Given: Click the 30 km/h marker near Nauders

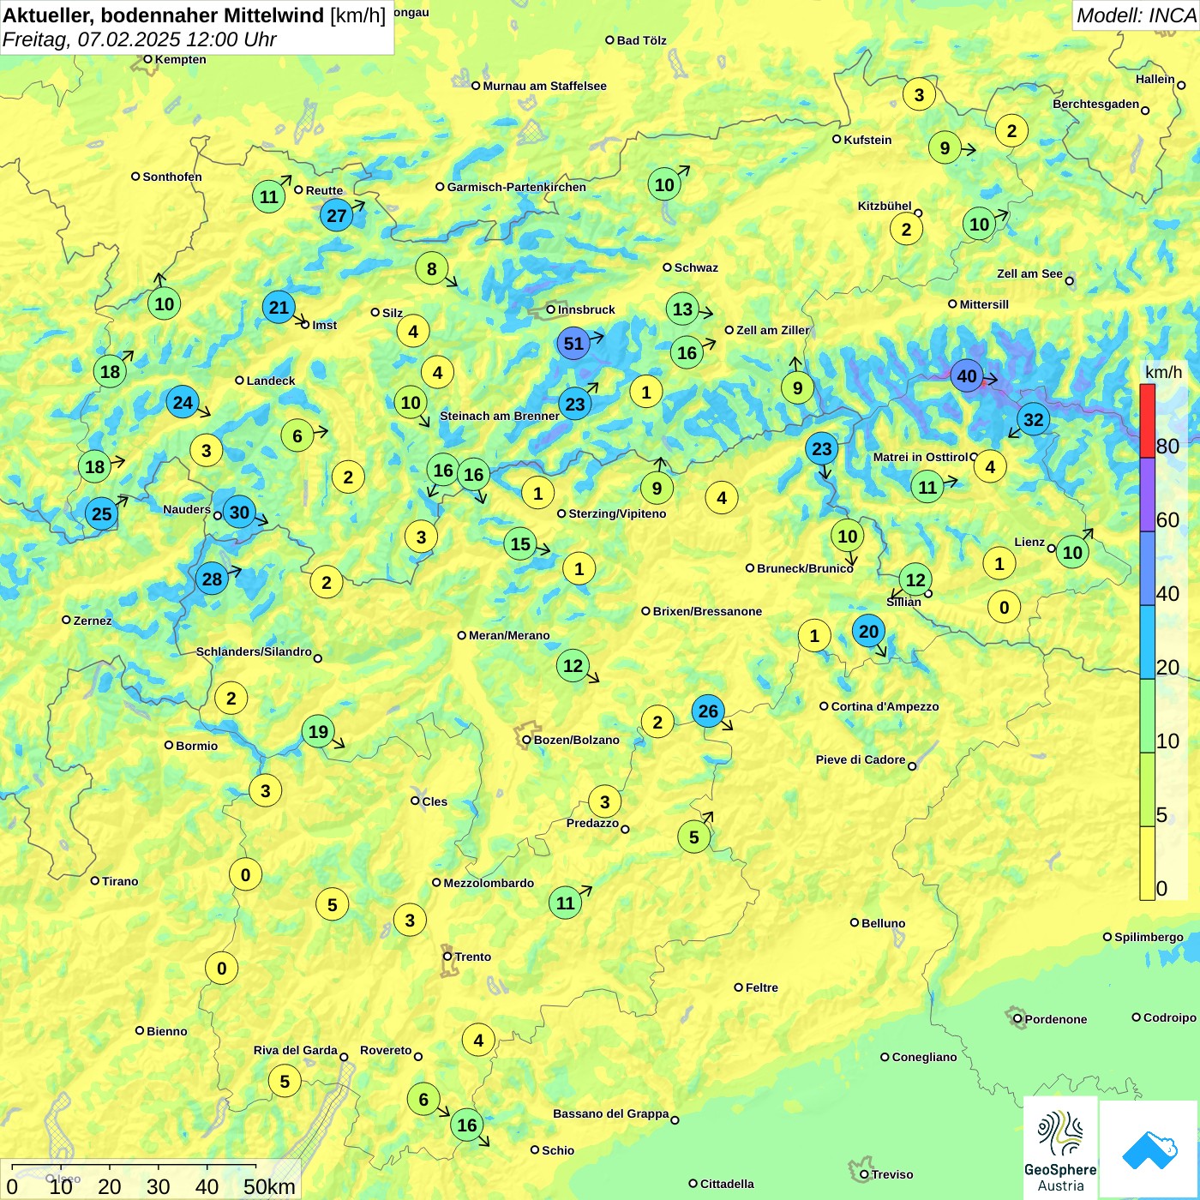Looking at the screenshot, I should pyautogui.click(x=239, y=513).
